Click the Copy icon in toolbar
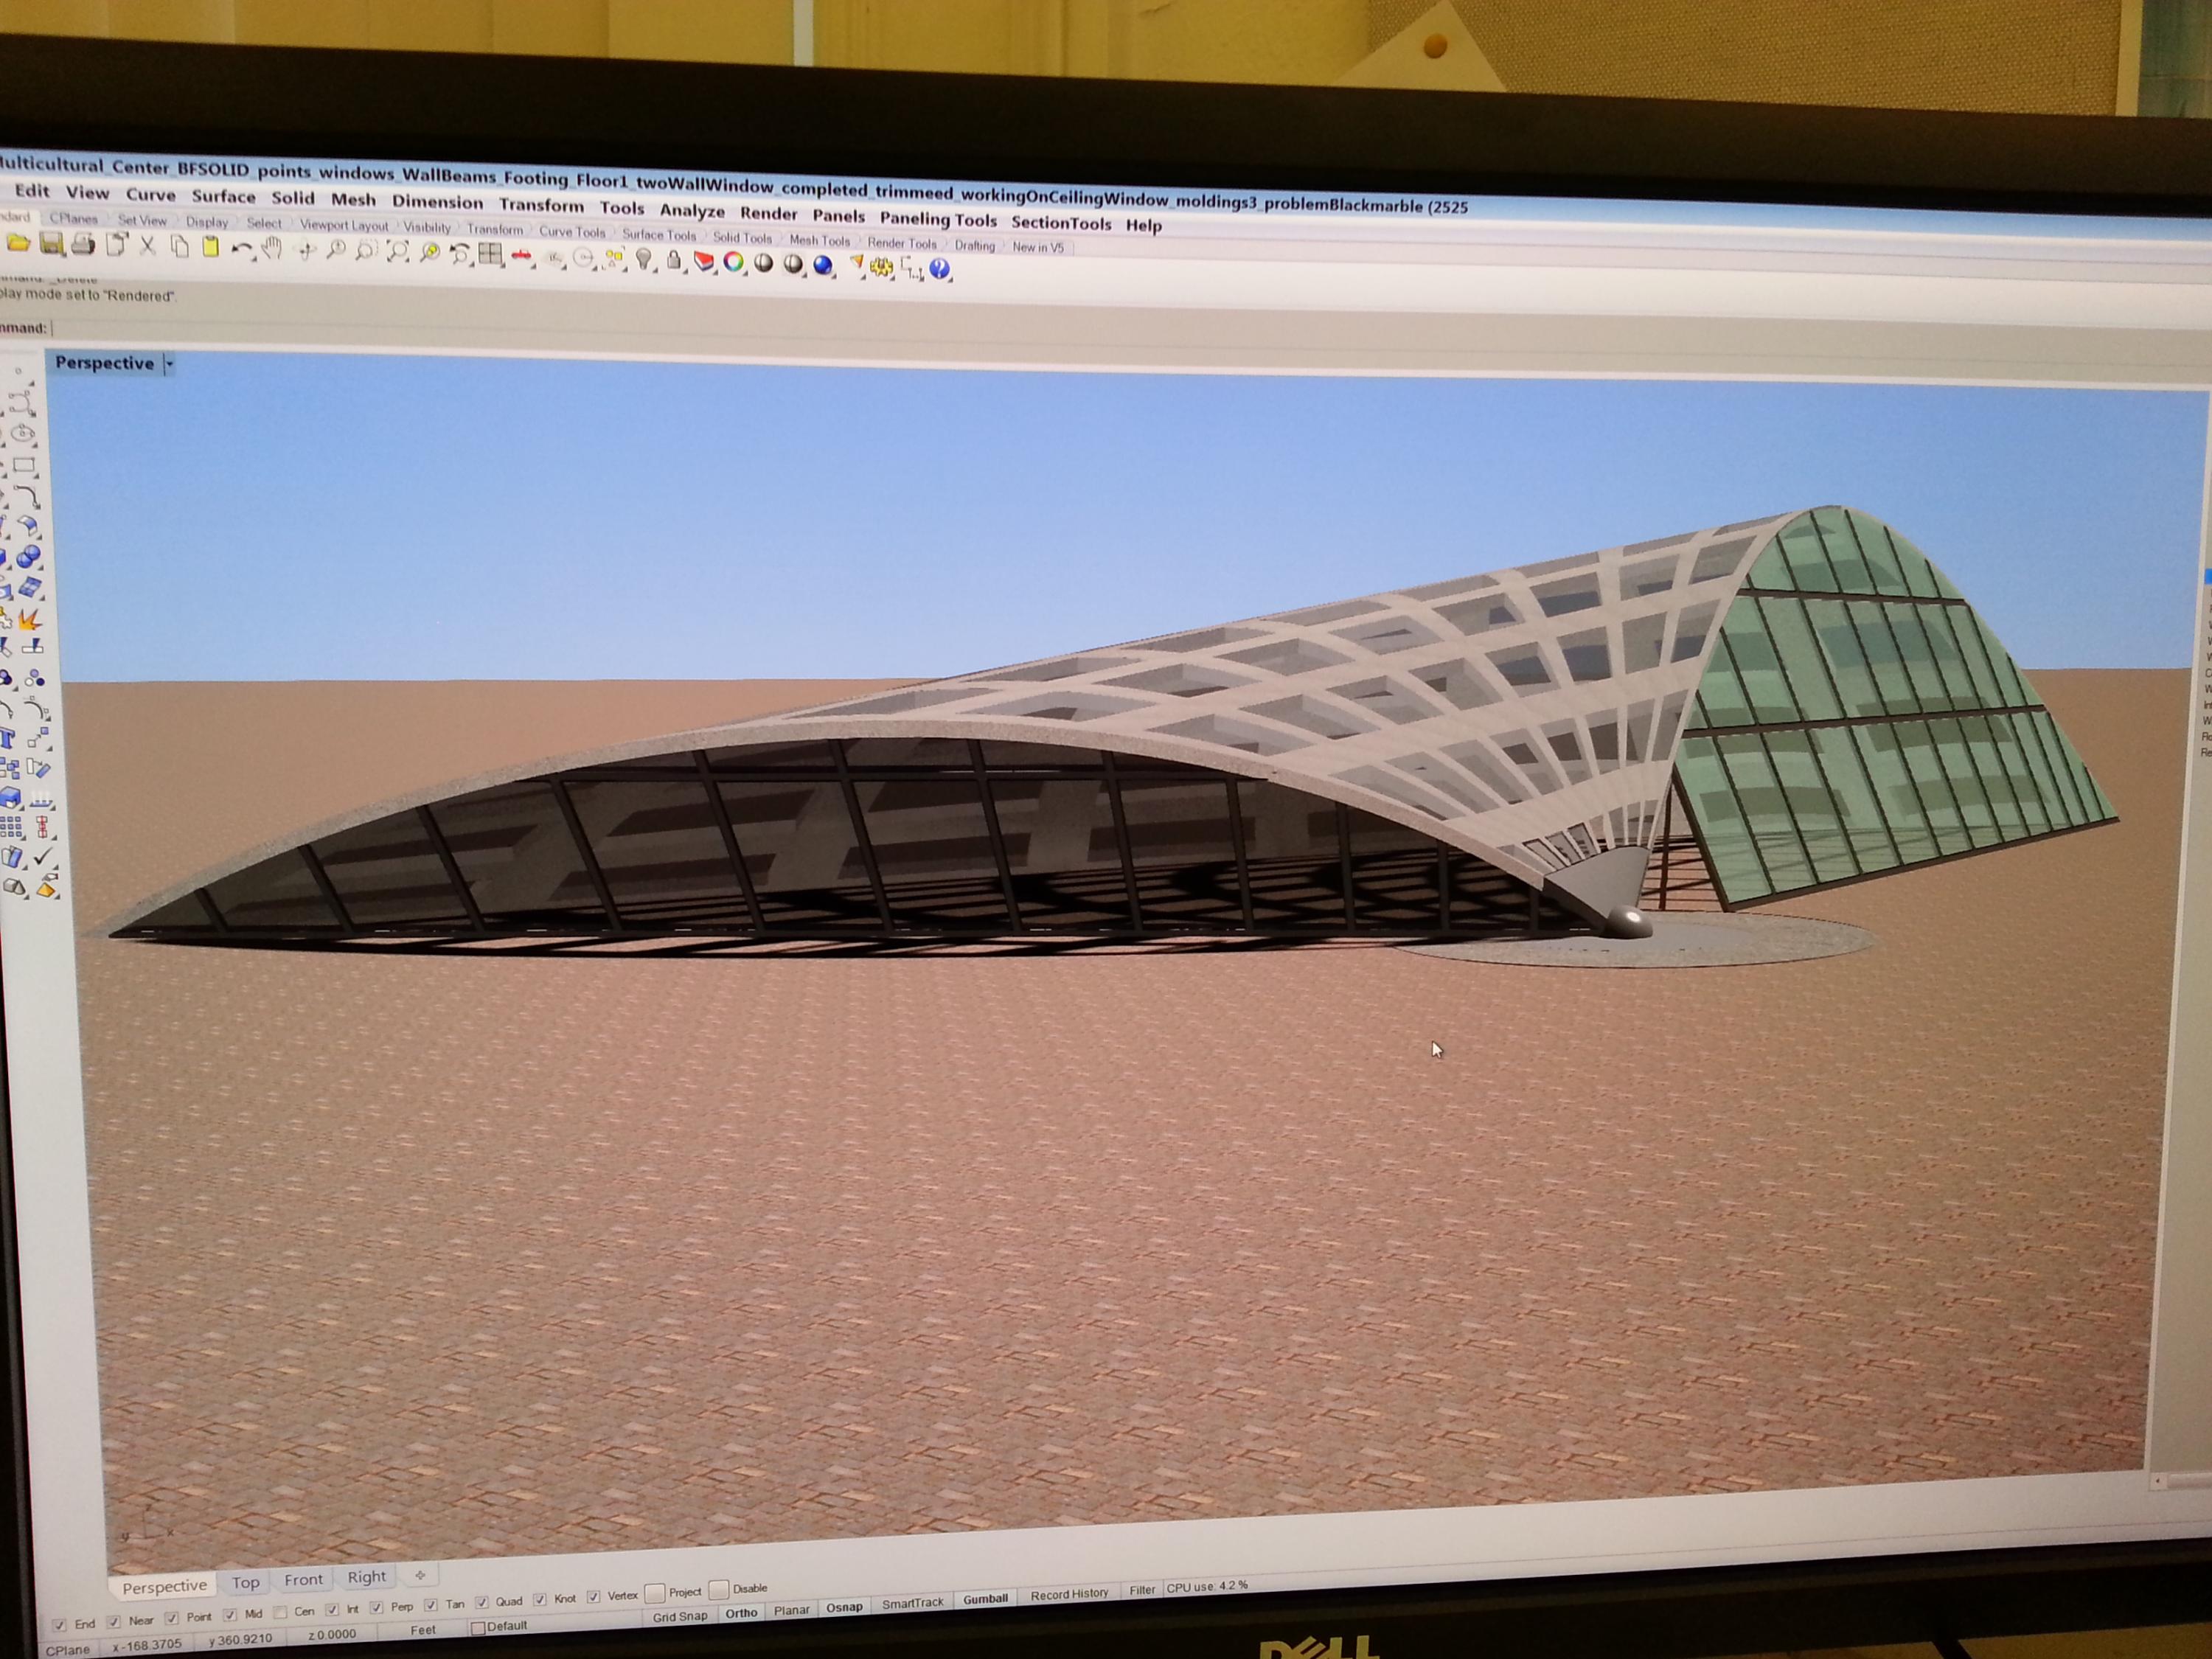This screenshot has height=1659, width=2212. pyautogui.click(x=179, y=246)
